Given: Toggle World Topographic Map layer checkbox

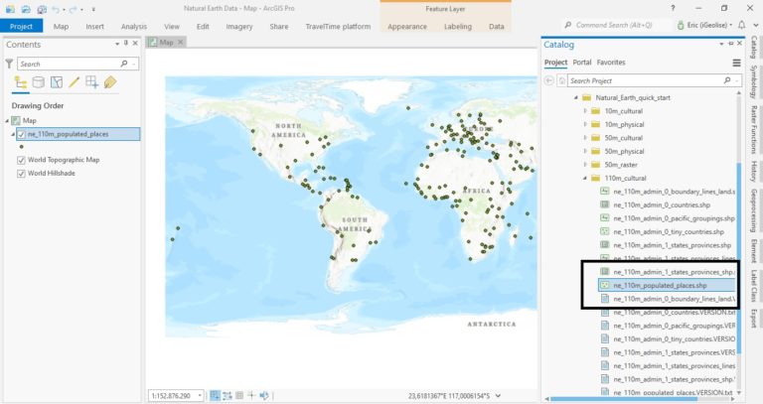Looking at the screenshot, I should pos(21,160).
